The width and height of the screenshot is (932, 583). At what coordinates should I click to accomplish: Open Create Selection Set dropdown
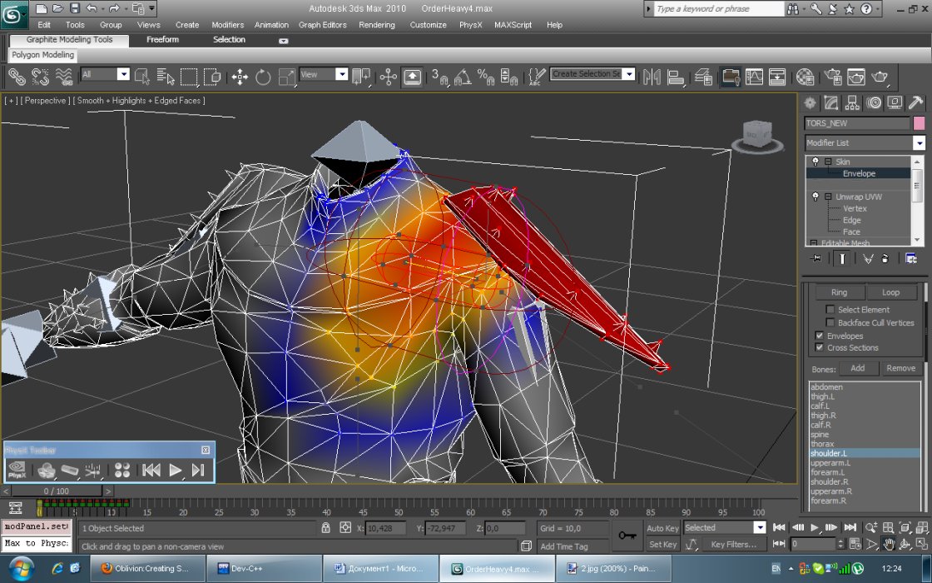tap(629, 74)
